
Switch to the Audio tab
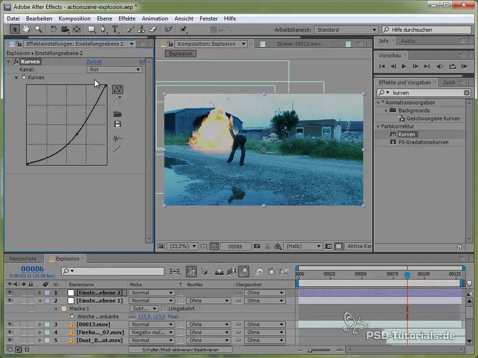[x=408, y=41]
